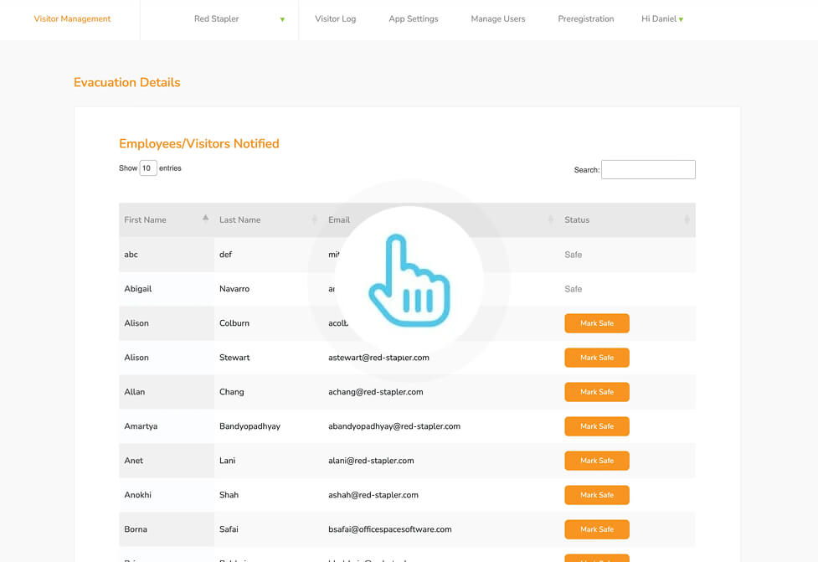
Task: Change the Show entries count box
Action: 148,168
